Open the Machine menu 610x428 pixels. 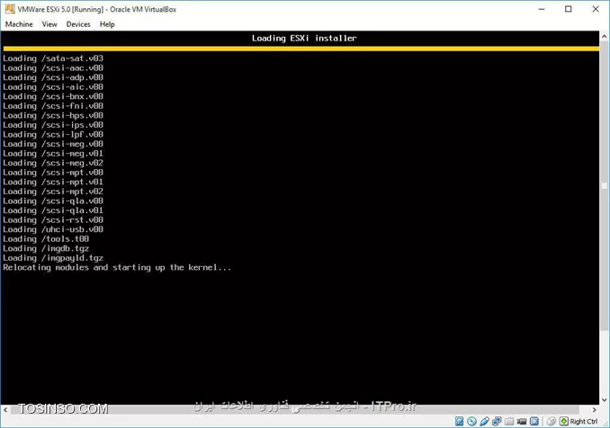[19, 24]
